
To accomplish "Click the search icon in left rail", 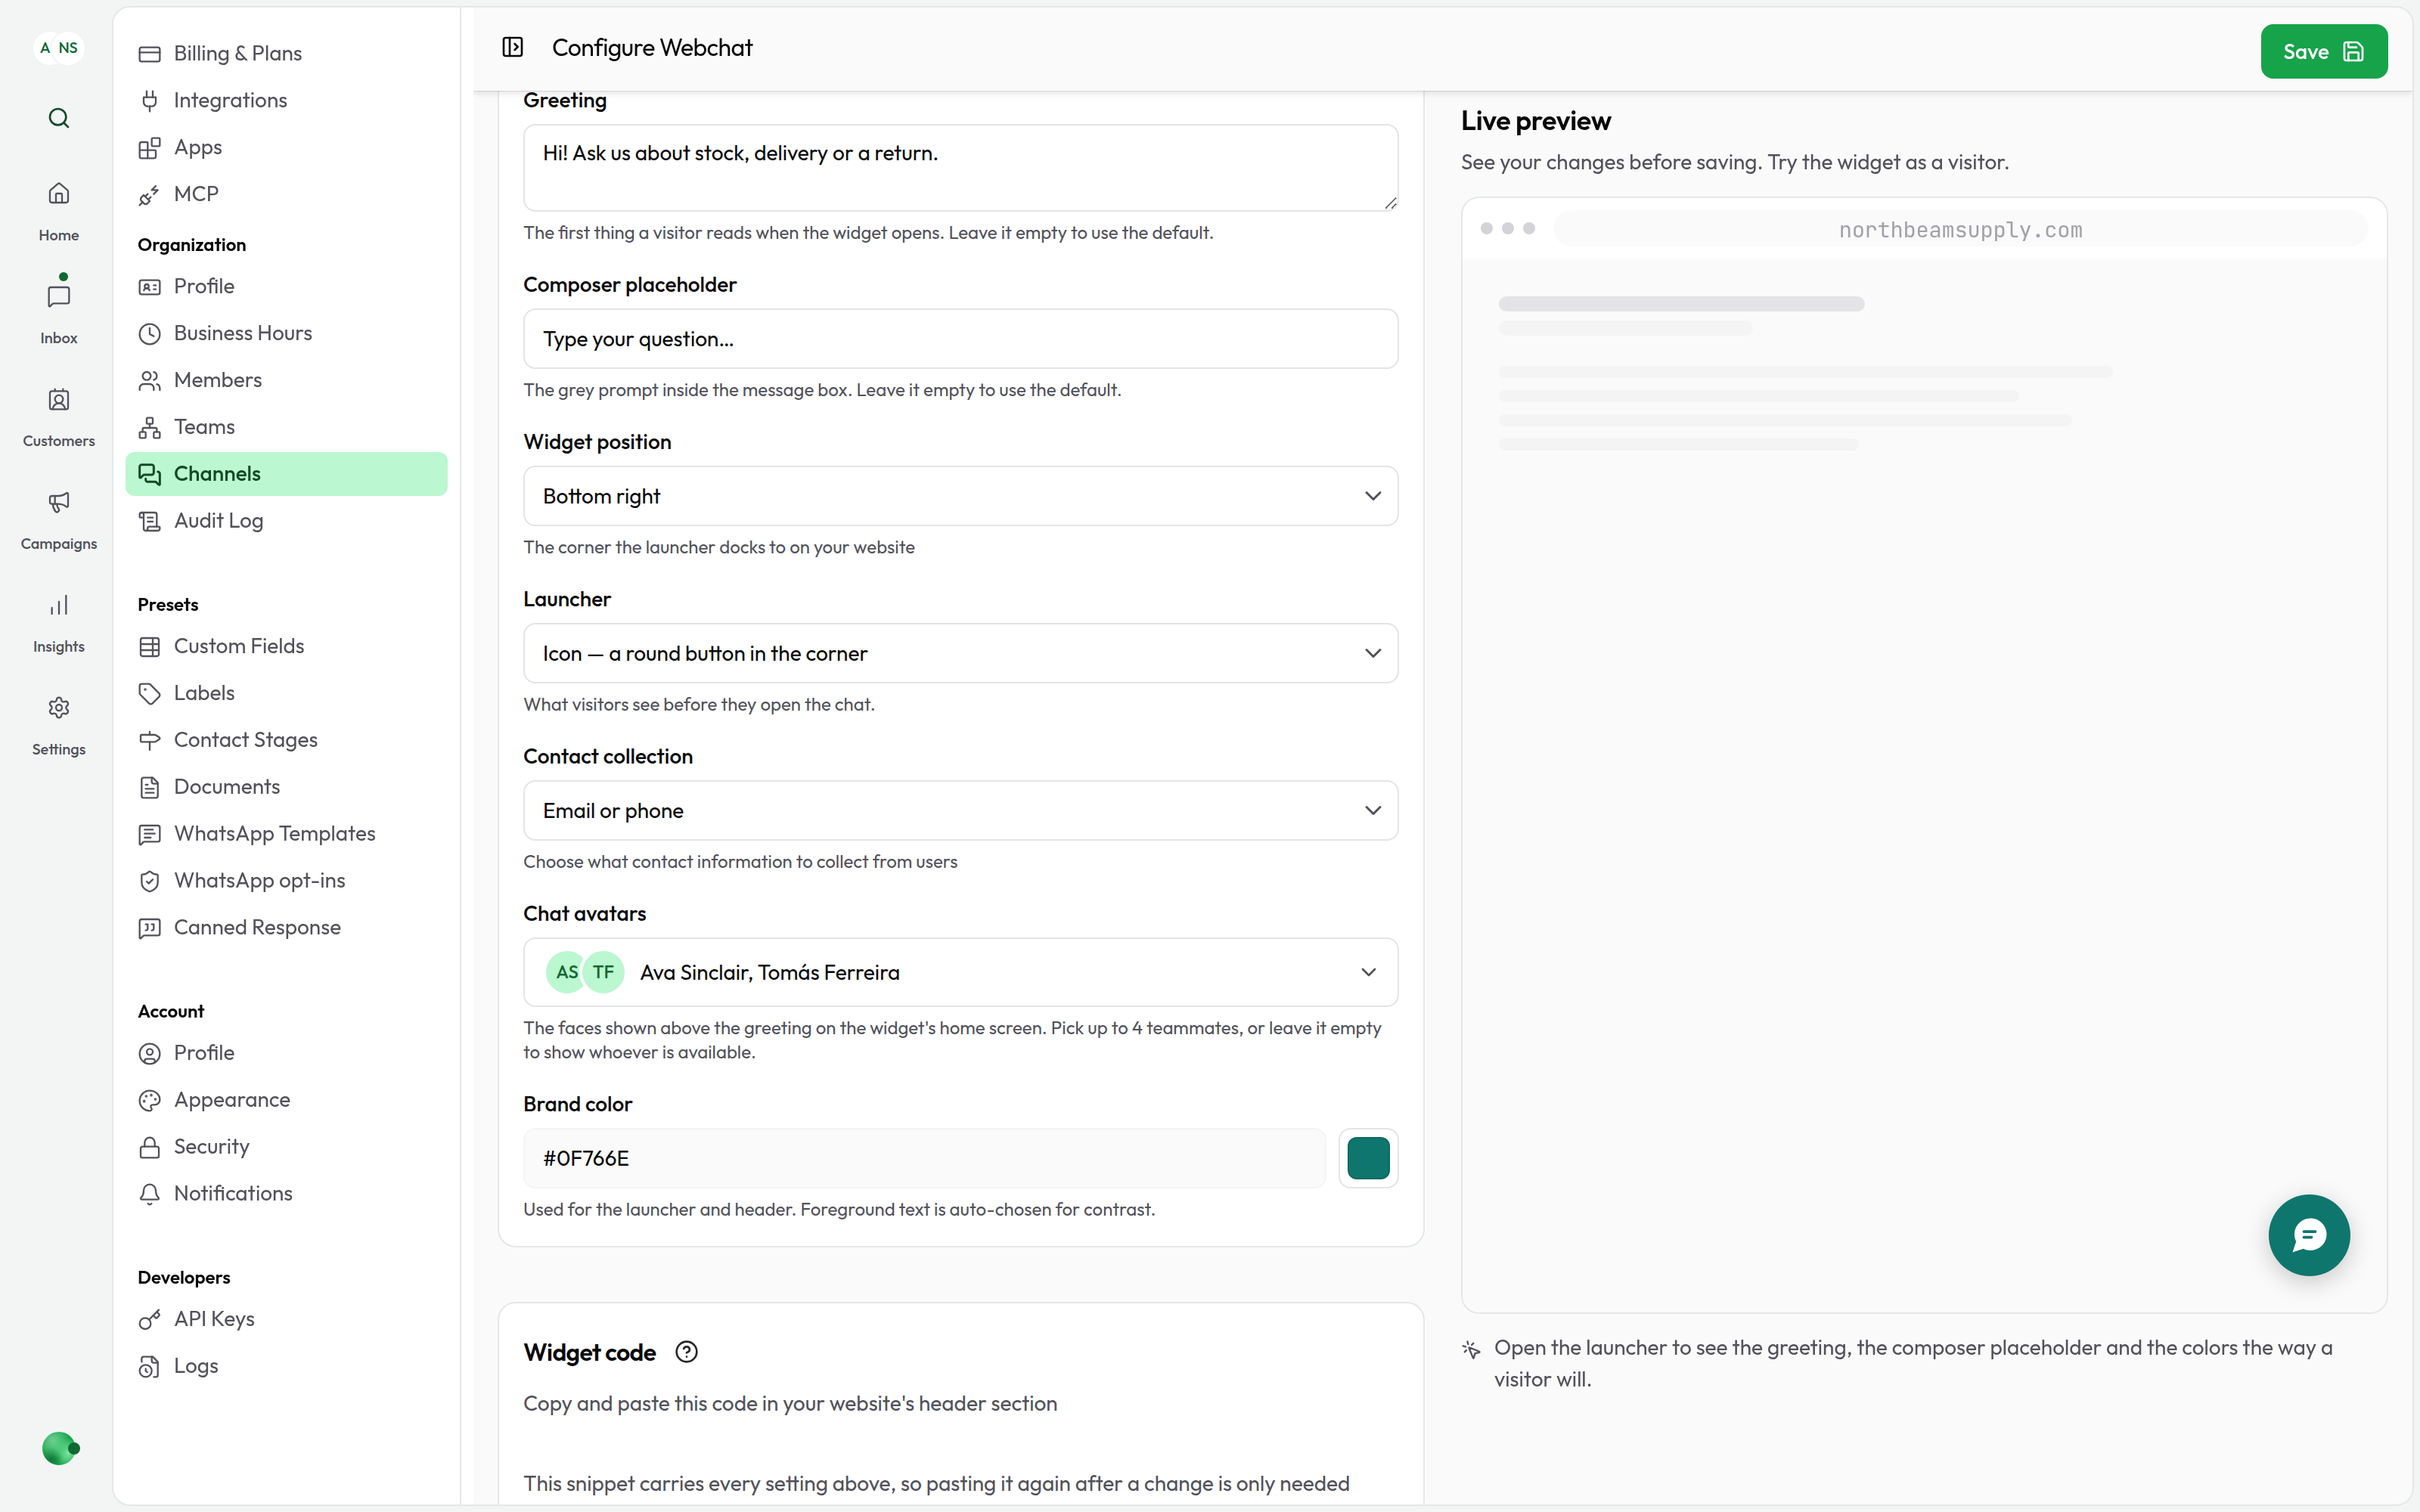I will tap(59, 118).
